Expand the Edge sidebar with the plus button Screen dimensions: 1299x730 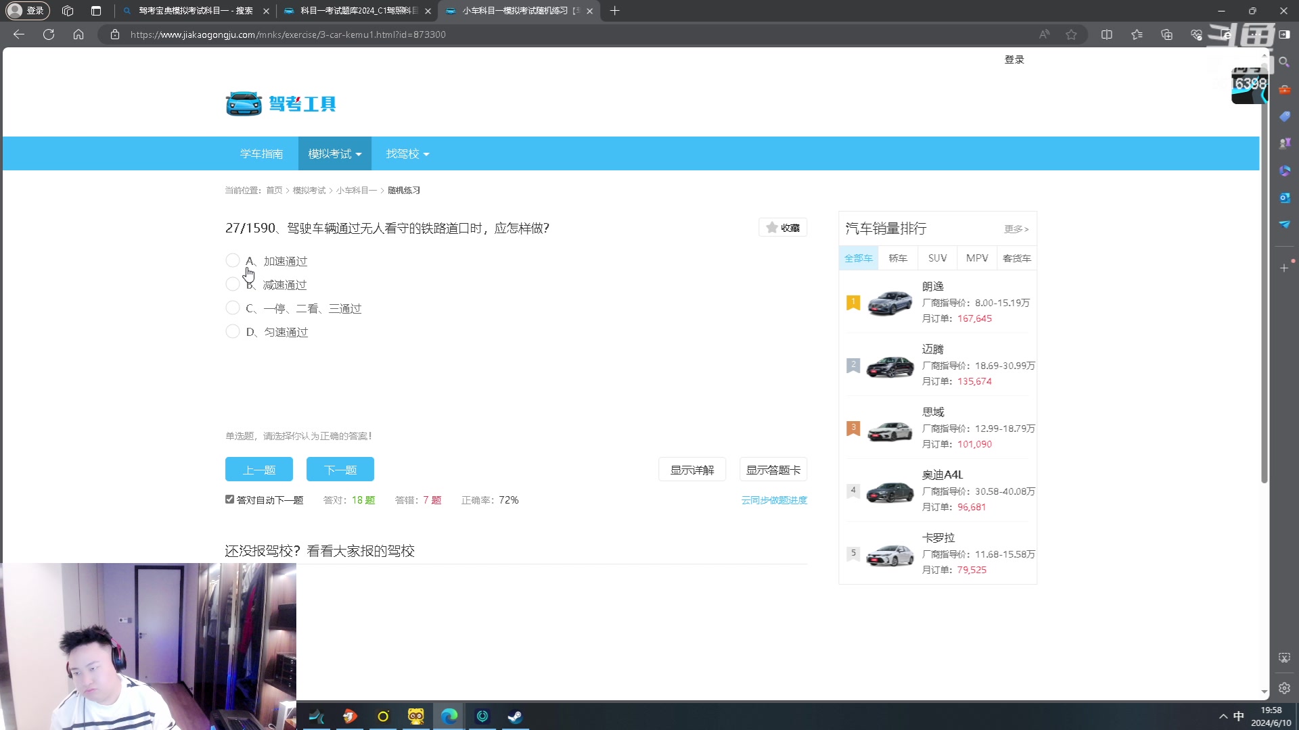point(1283,268)
